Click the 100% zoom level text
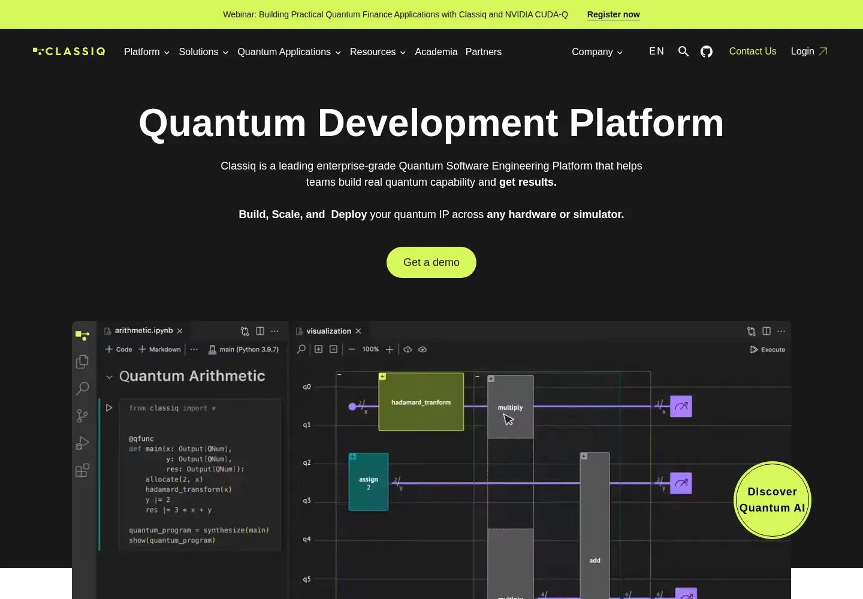Screen dimensions: 863x599 pyautogui.click(x=370, y=349)
